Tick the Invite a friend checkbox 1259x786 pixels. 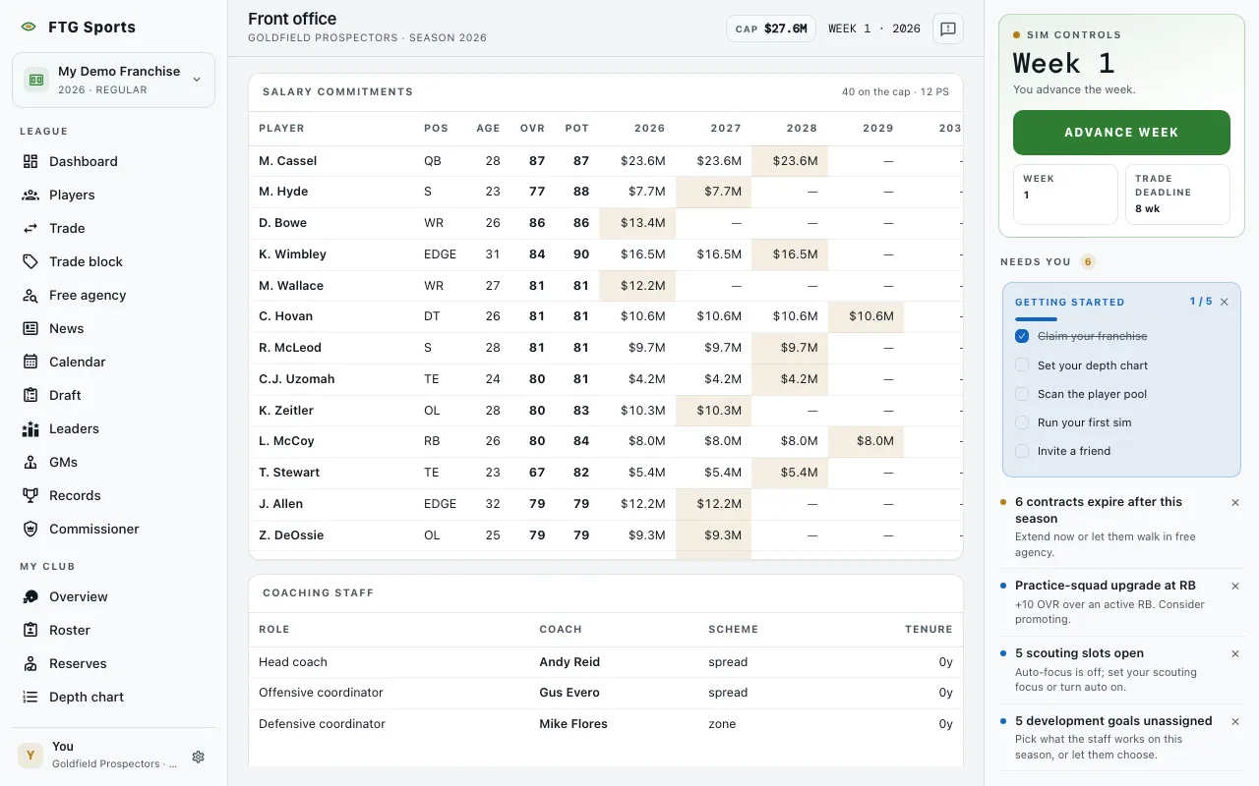[x=1022, y=451]
